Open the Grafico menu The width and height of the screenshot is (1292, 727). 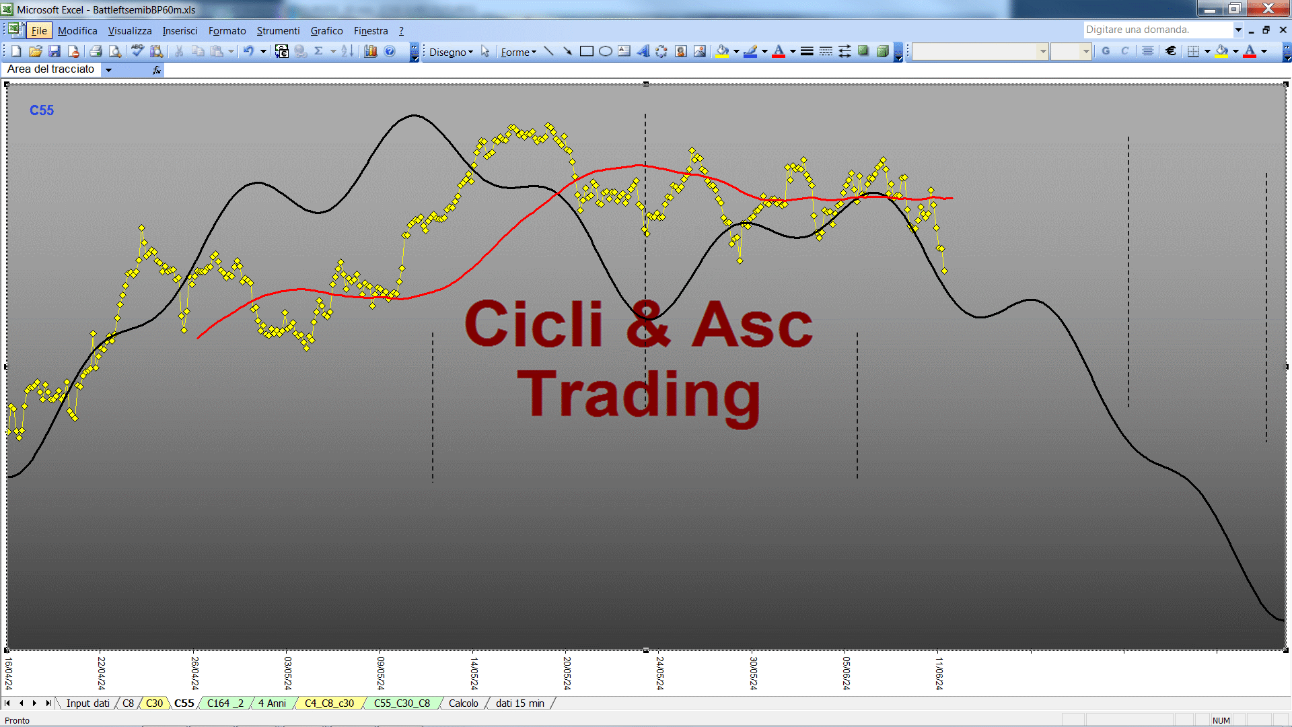point(326,31)
